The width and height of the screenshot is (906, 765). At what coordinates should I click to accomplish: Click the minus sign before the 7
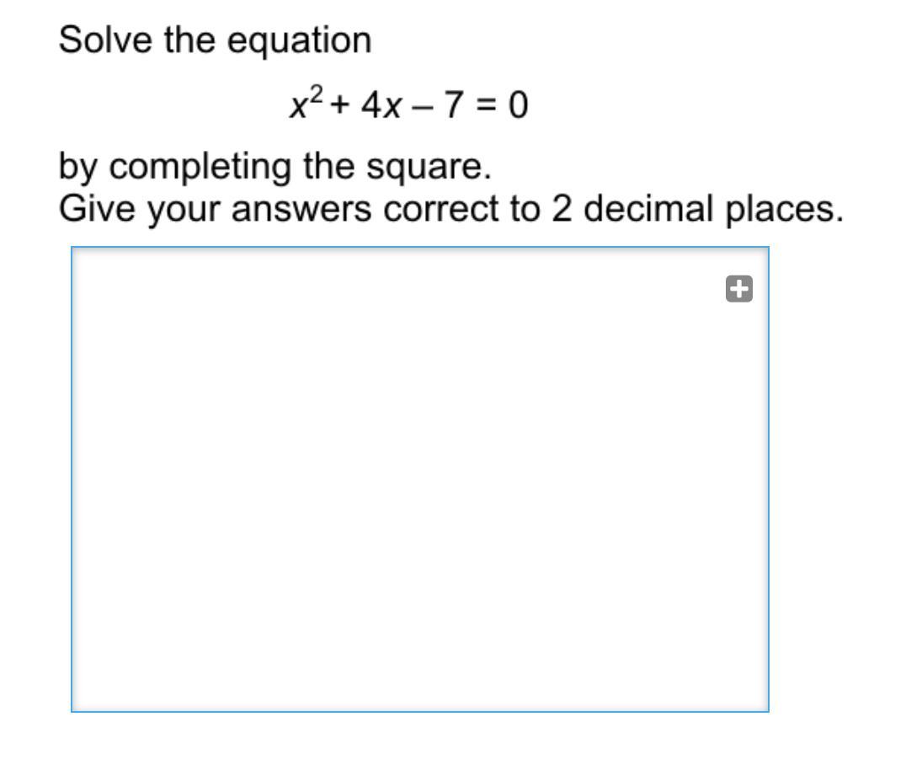[x=421, y=106]
